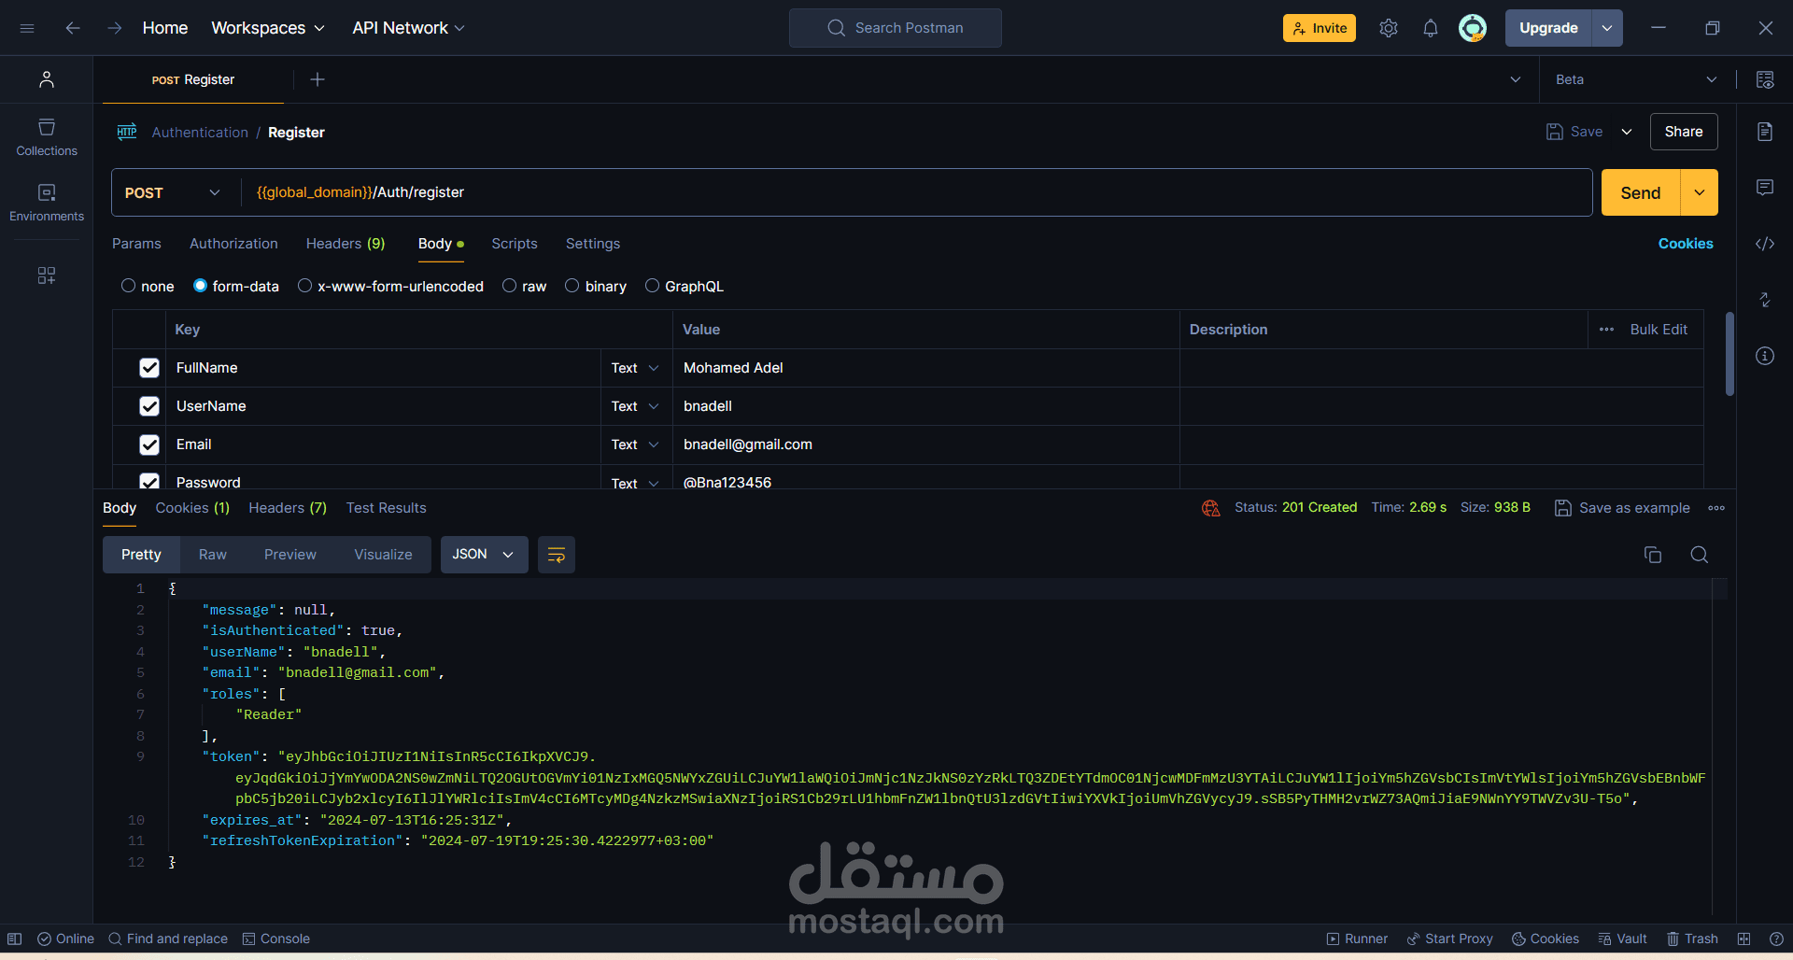Search within the response body
The image size is (1793, 960).
[x=1699, y=555]
